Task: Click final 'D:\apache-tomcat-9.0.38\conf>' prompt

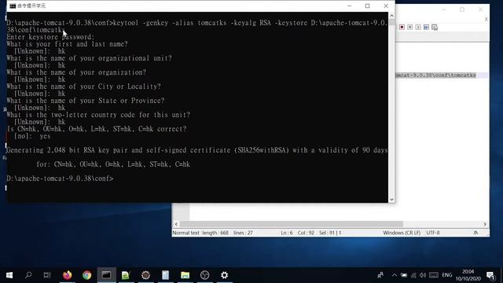Action: tap(60, 178)
